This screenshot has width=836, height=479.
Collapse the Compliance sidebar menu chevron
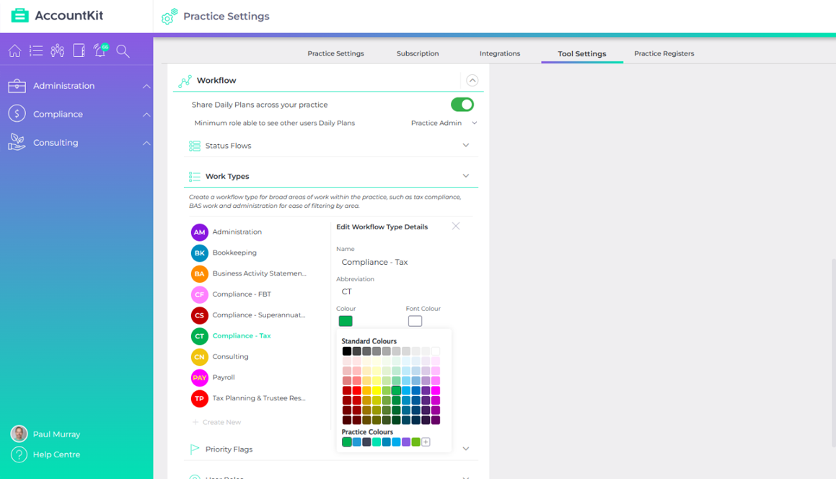tap(146, 114)
